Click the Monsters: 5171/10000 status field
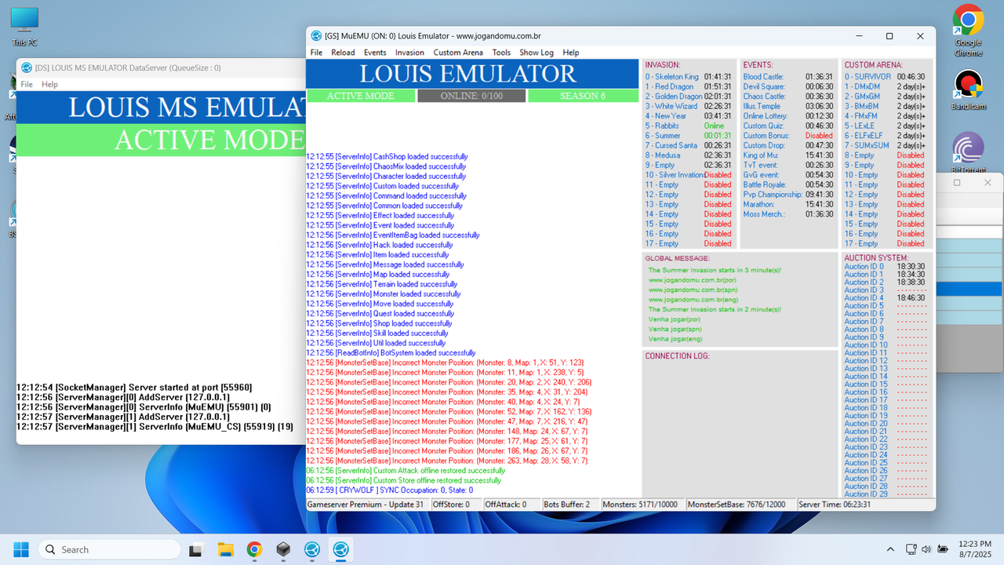 [642, 505]
